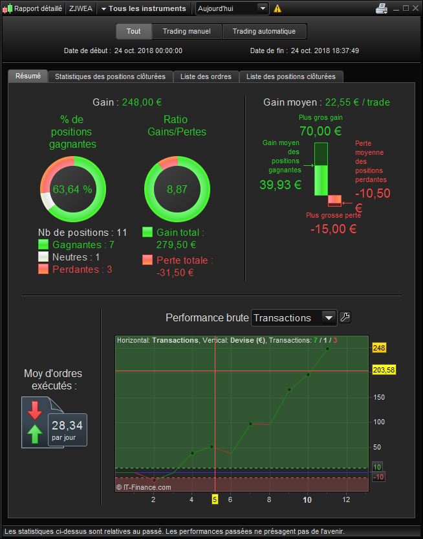Open the Transactions performance dropdown

[x=294, y=317]
